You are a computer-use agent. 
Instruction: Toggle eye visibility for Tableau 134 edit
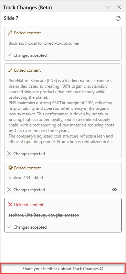[114, 189]
